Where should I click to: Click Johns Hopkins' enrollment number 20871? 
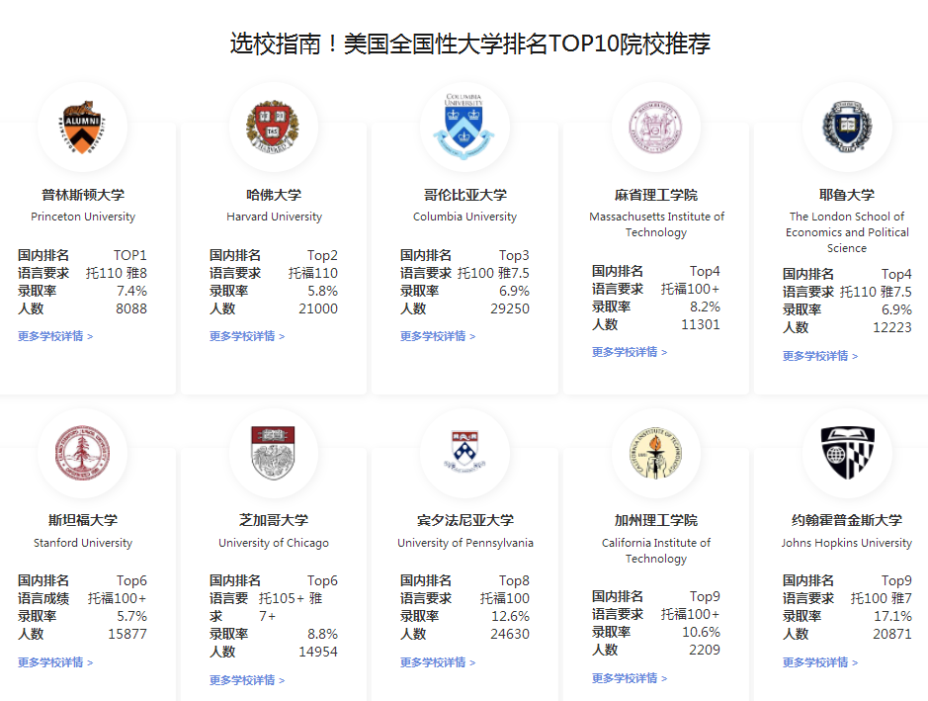point(891,634)
